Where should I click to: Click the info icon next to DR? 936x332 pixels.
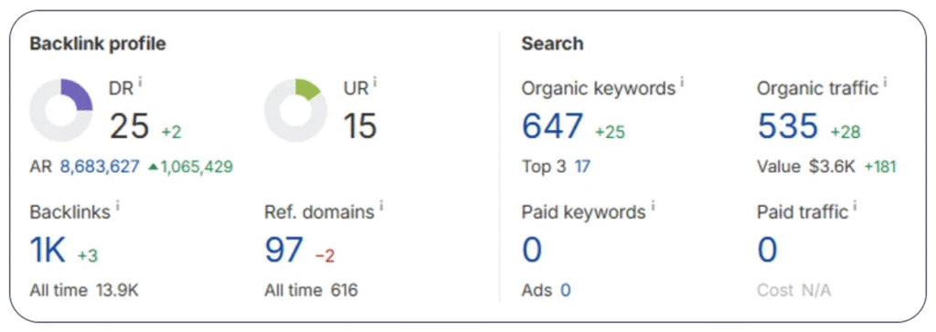(x=140, y=81)
